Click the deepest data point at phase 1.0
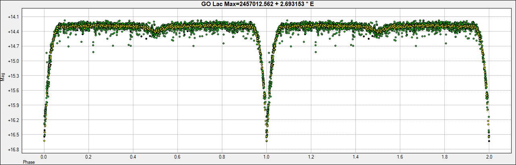516x165 pixels. coord(266,141)
